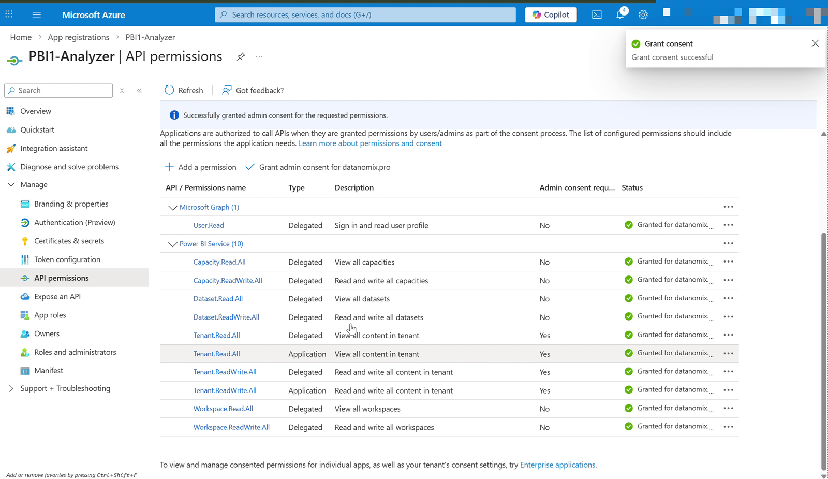The image size is (828, 479).
Task: Clear the sidebar search with X
Action: (122, 91)
